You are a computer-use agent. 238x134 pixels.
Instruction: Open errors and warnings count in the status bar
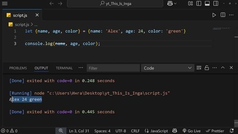click(x=9, y=131)
